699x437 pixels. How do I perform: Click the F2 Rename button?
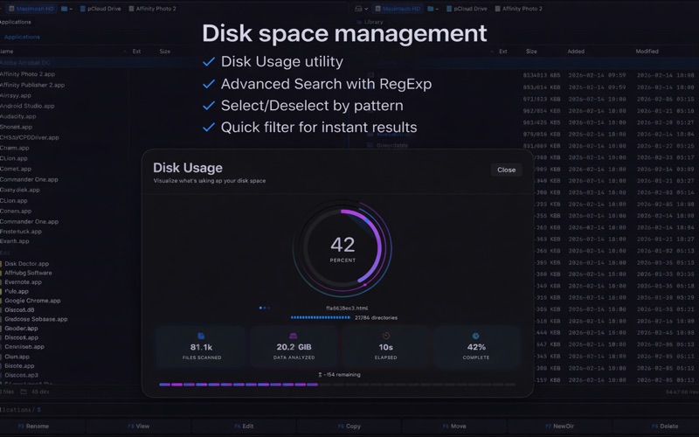click(34, 427)
